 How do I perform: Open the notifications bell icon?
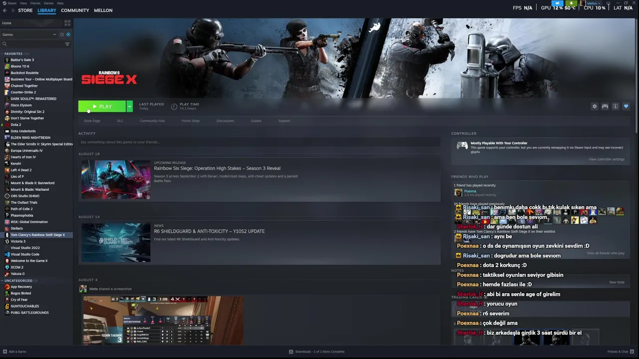(x=571, y=3)
